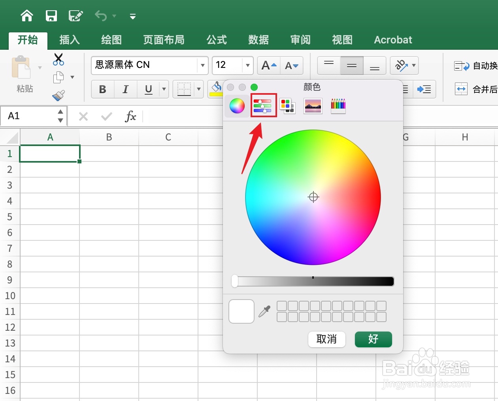Screen dimensions: 498x401
Task: Click the current color white swatch
Action: [241, 311]
